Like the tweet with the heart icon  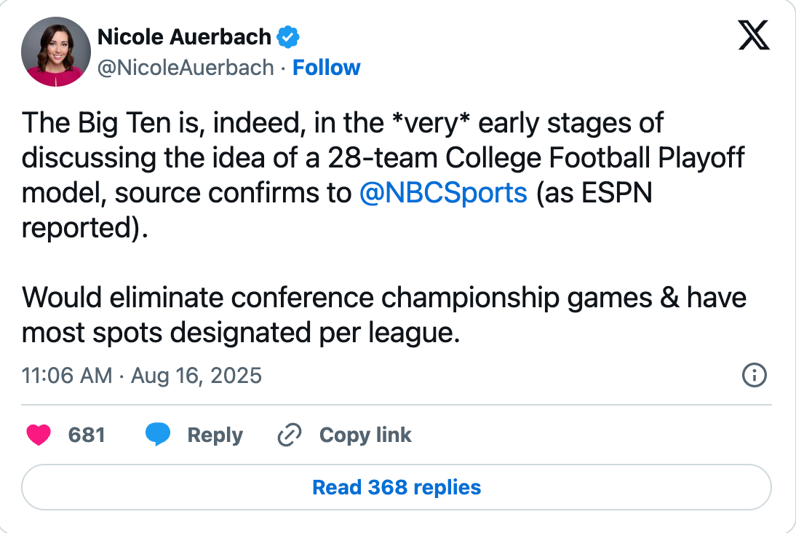pos(39,435)
